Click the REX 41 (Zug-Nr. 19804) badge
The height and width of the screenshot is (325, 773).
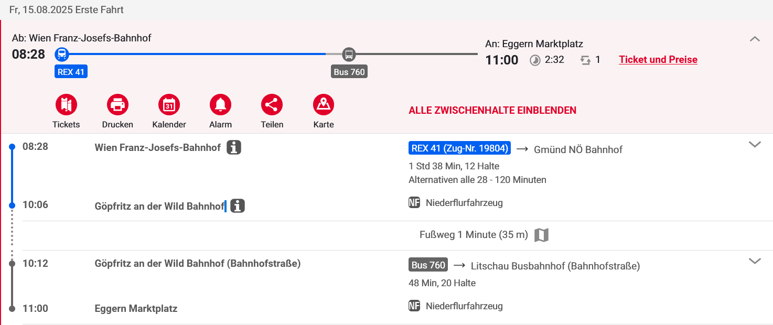[x=459, y=149]
